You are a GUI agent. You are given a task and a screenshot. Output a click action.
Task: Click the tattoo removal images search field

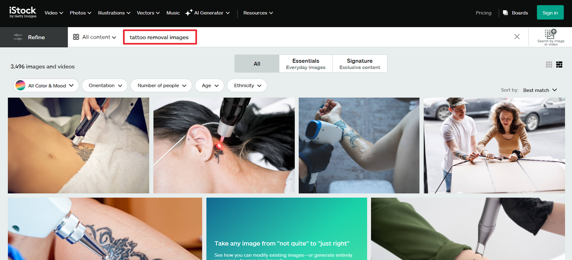pyautogui.click(x=160, y=37)
